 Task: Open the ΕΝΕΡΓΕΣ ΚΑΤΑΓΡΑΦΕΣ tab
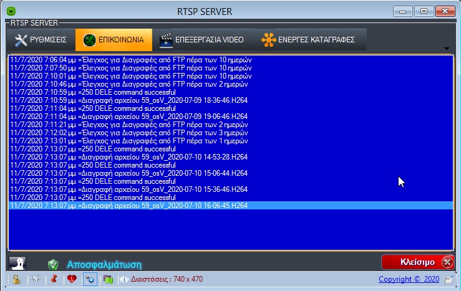[x=309, y=40]
